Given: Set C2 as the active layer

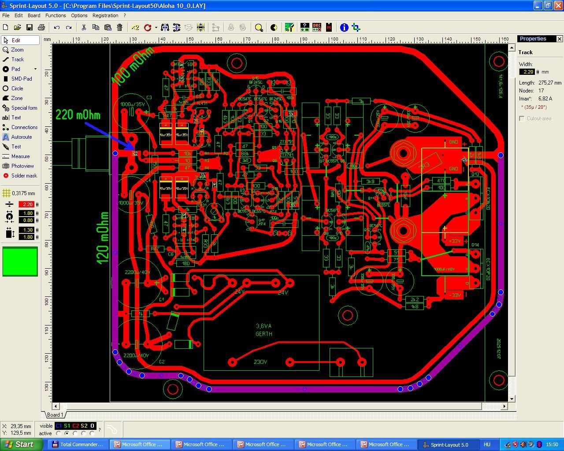Looking at the screenshot, I should [x=75, y=433].
